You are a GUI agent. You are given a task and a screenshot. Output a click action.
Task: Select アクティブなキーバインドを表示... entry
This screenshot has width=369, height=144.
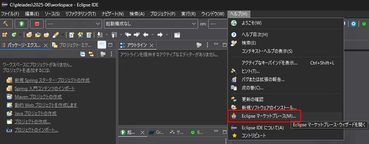pyautogui.click(x=286, y=63)
